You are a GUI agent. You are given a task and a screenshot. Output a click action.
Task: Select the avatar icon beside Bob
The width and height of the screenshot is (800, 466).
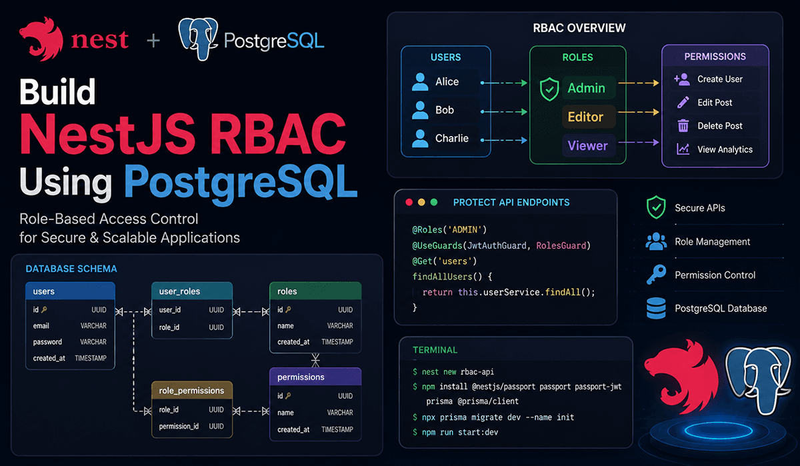click(420, 110)
